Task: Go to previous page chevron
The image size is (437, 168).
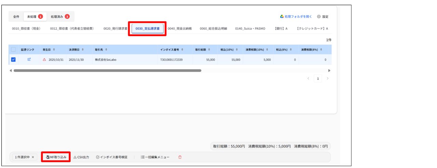Action: tap(308, 79)
